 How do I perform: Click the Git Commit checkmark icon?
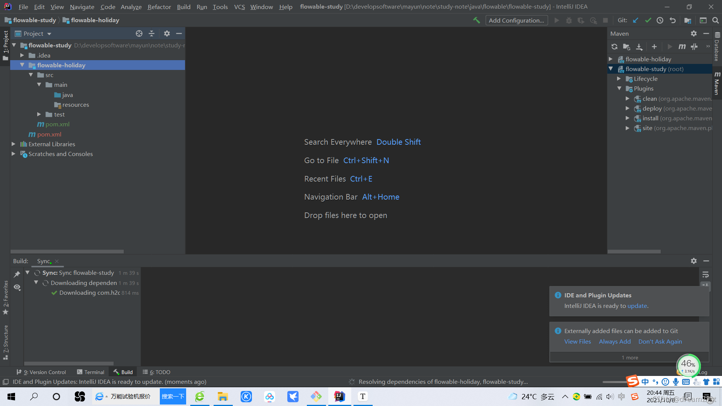pyautogui.click(x=648, y=20)
